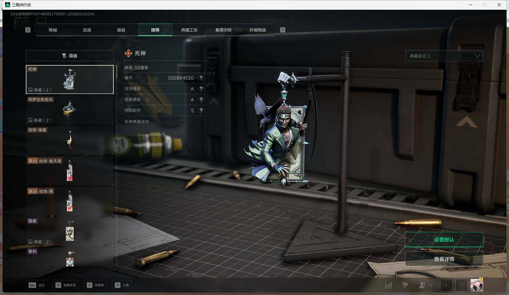Open the friends list icon showing 10
This screenshot has width=509, height=295.
coord(426,285)
